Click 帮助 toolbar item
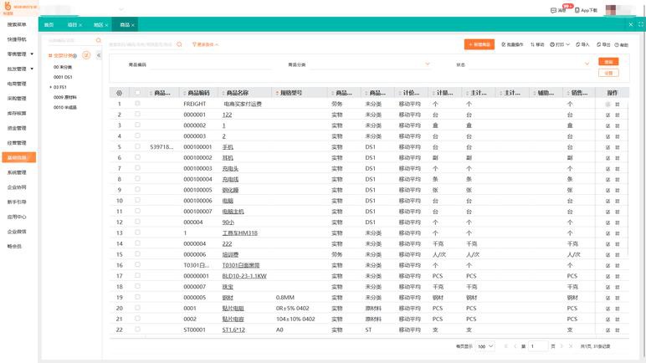This screenshot has width=646, height=363. click(x=622, y=44)
